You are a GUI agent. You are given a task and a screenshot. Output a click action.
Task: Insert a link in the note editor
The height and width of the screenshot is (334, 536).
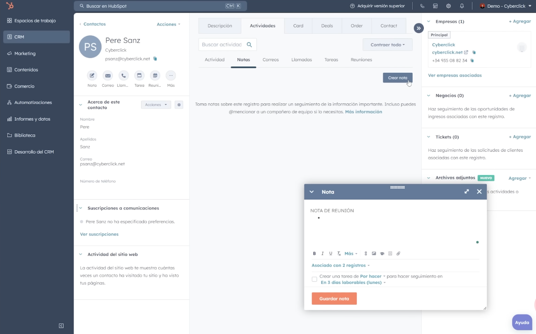(365, 254)
